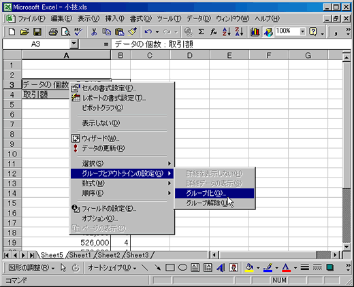
Task: Open the Office Assistant help icon
Action: click(x=313, y=32)
